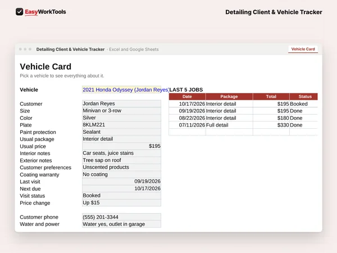Click the $330 total cell
This screenshot has height=253, width=337.
tap(271, 125)
